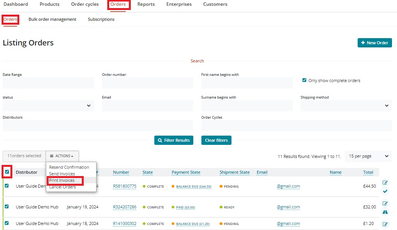This screenshot has height=230, width=397.
Task: Expand the Shipping method dropdown
Action: pos(346,106)
